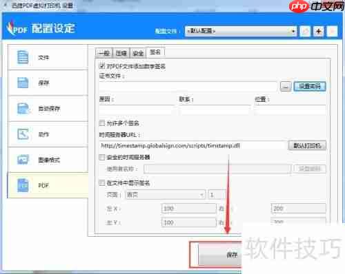Enable 在文件中显示签名 checkbox
The image size is (345, 274).
(101, 183)
